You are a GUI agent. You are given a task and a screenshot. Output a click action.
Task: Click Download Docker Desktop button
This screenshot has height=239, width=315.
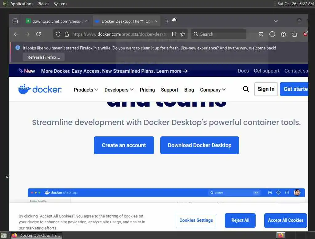(x=199, y=145)
